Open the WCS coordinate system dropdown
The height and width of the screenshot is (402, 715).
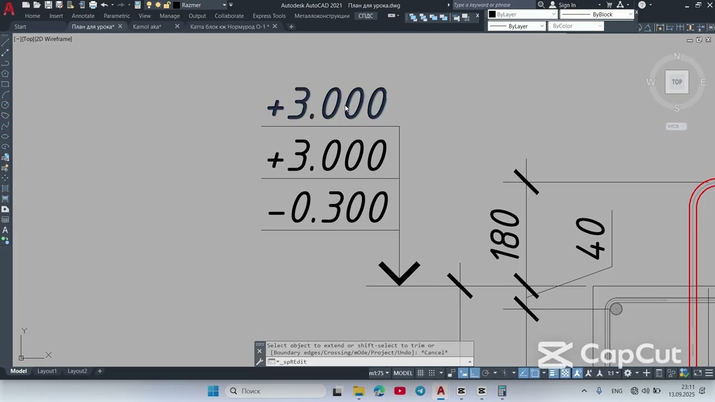(676, 126)
